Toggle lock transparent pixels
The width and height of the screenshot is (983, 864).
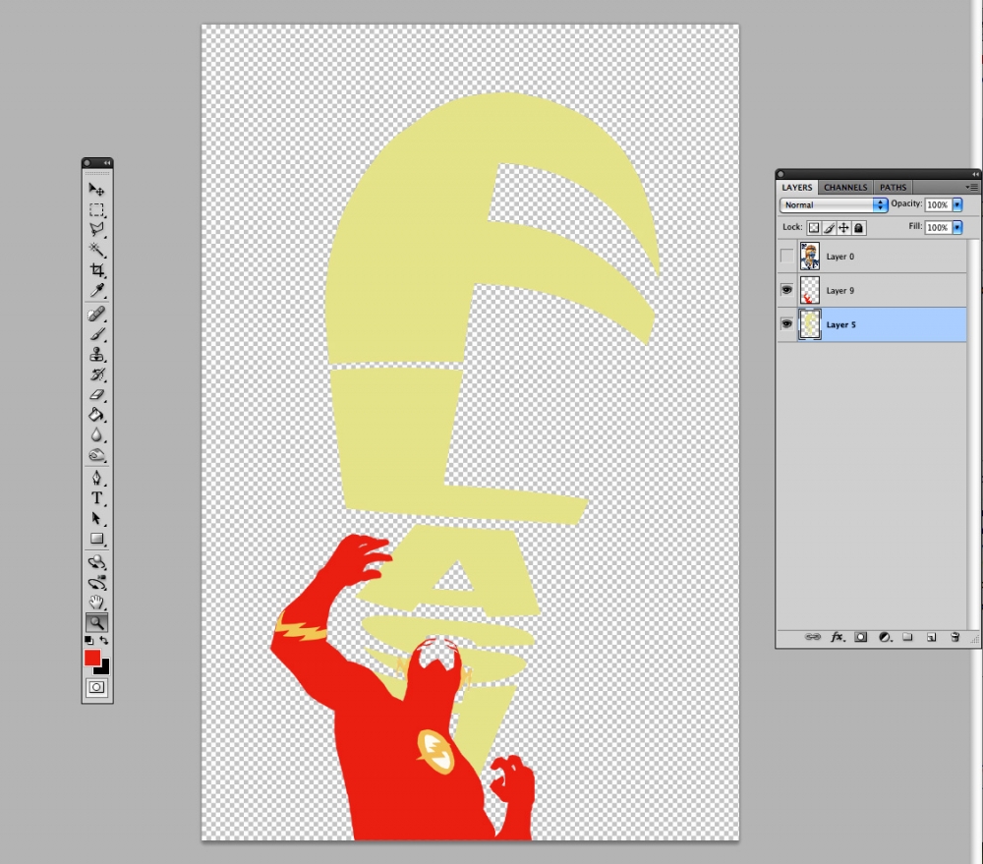tap(814, 228)
